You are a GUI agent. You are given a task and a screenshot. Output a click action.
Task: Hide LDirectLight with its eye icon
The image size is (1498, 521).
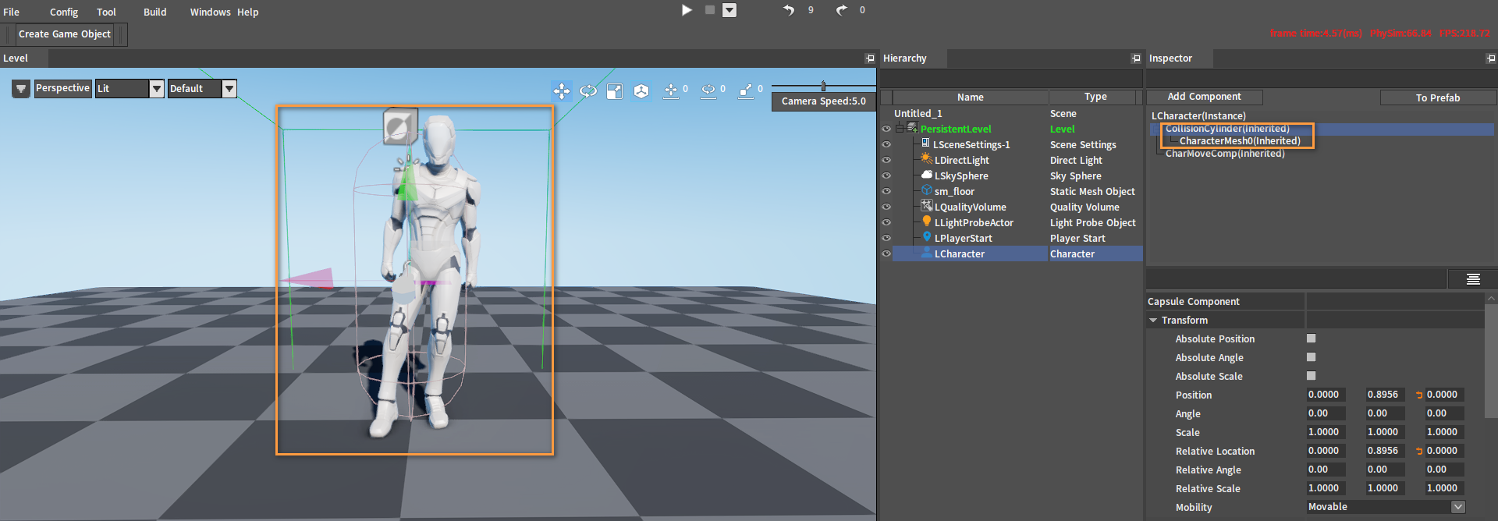886,161
